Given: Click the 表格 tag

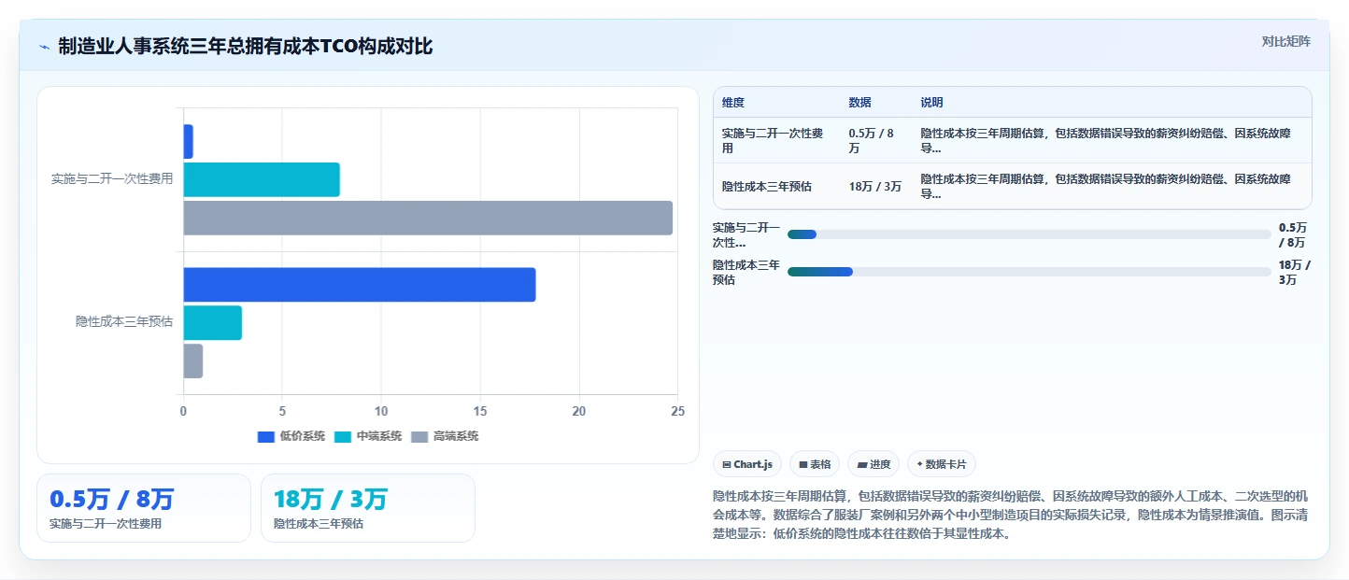Looking at the screenshot, I should (x=815, y=464).
